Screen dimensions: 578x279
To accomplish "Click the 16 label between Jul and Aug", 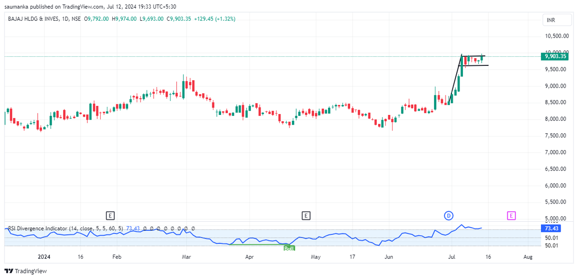I will tap(488, 257).
